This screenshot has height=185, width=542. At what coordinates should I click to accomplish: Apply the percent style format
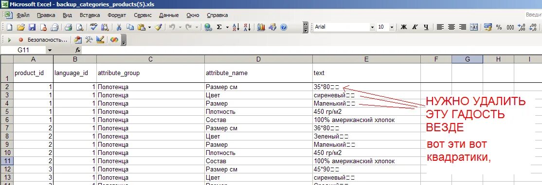pyautogui.click(x=499, y=27)
